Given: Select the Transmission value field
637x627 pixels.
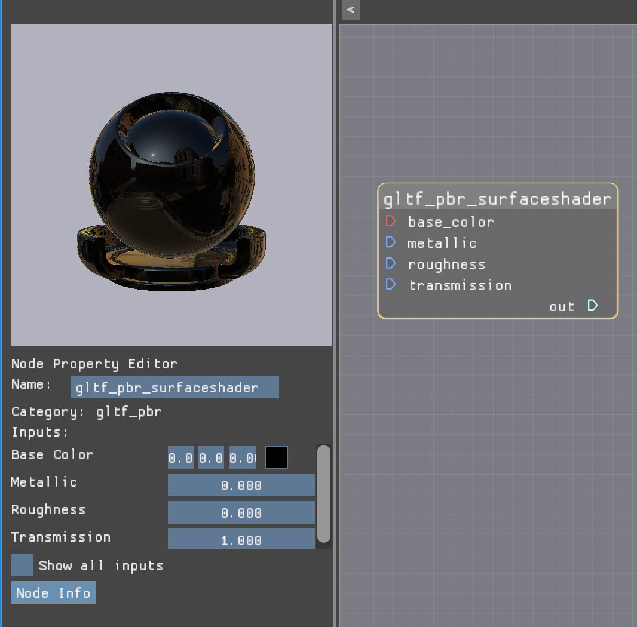Looking at the screenshot, I should 241,540.
